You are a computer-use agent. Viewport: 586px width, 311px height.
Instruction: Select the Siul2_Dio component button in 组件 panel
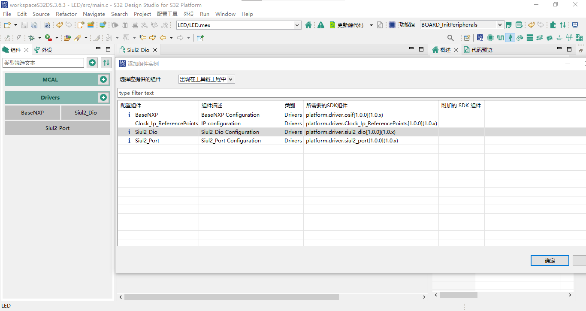86,113
